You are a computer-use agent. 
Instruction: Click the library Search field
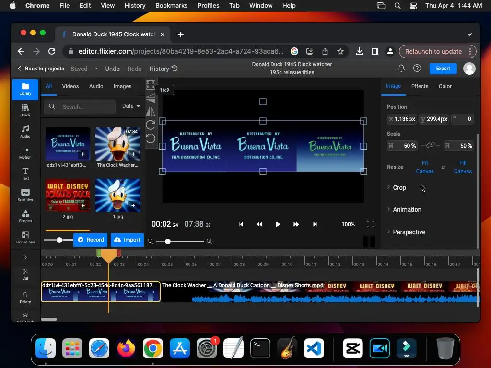tap(80, 106)
